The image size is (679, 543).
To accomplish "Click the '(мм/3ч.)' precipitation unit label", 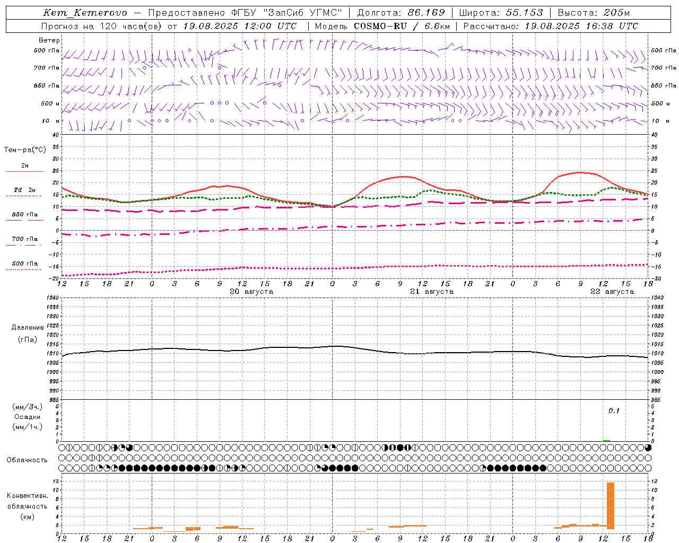I will (27, 407).
